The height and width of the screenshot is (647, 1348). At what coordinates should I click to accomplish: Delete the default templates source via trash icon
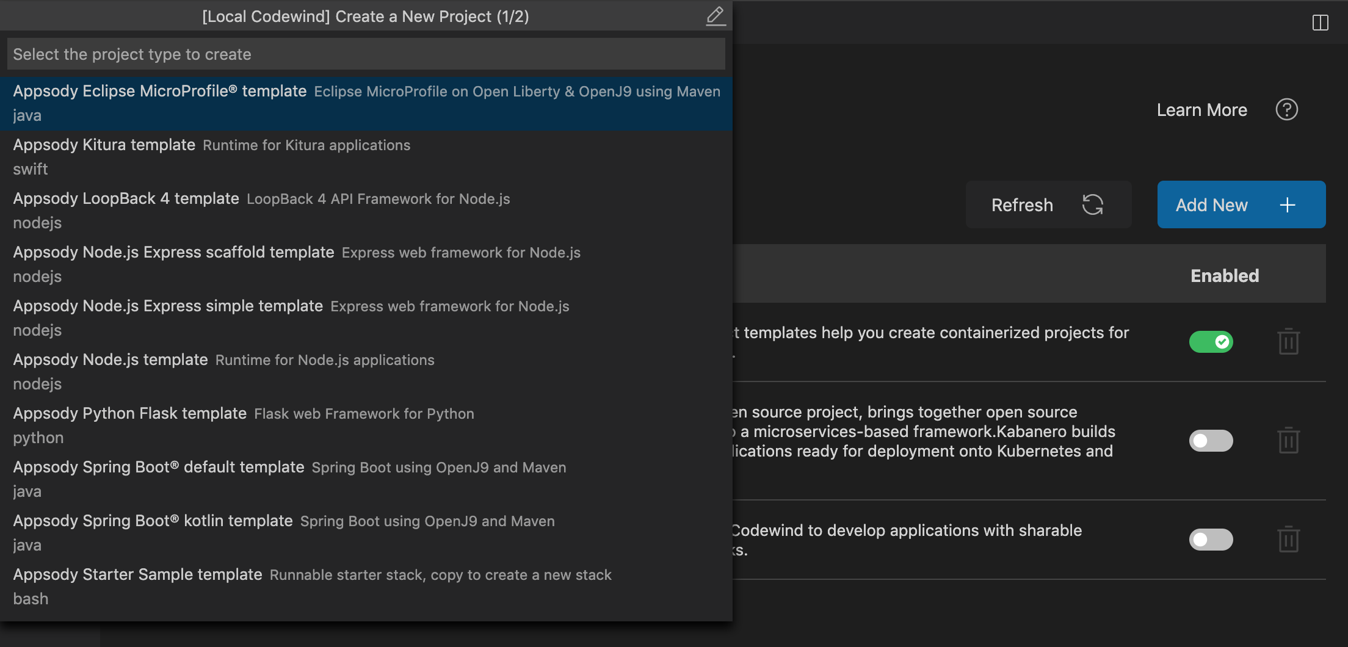click(1288, 342)
